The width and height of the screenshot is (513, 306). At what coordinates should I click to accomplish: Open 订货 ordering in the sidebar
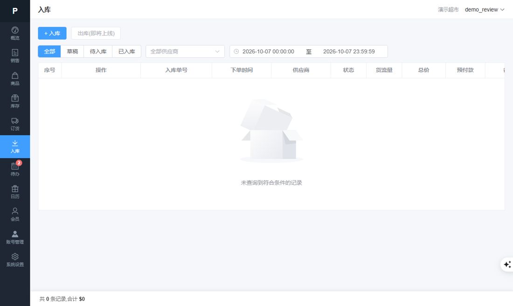point(15,124)
